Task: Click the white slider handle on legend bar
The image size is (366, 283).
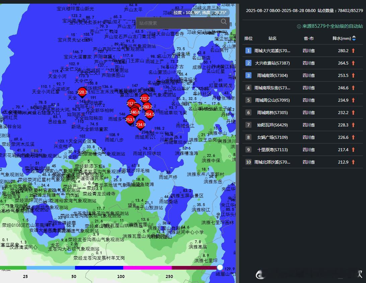Action: point(220,267)
